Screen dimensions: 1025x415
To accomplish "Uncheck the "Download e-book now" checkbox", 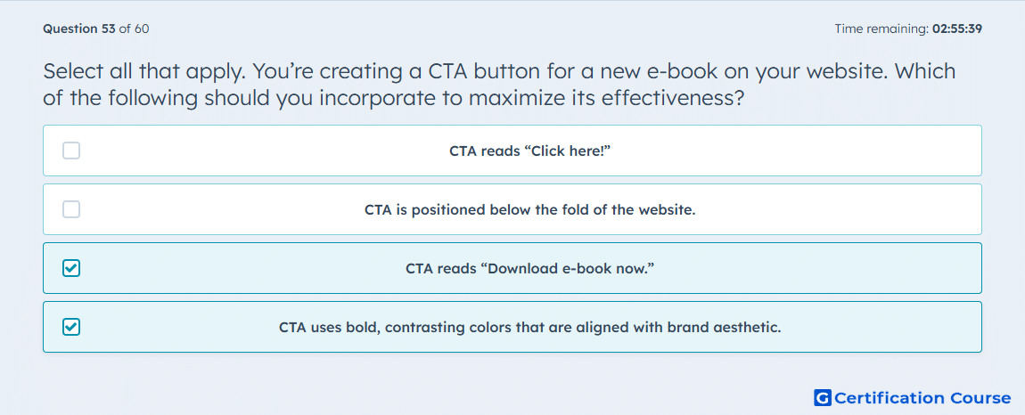I will click(71, 268).
